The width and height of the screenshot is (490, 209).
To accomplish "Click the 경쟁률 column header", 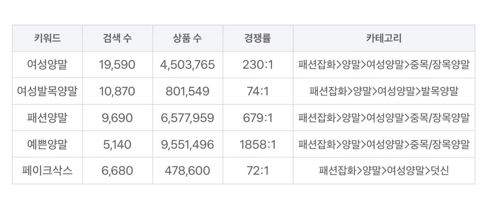I will tap(258, 38).
